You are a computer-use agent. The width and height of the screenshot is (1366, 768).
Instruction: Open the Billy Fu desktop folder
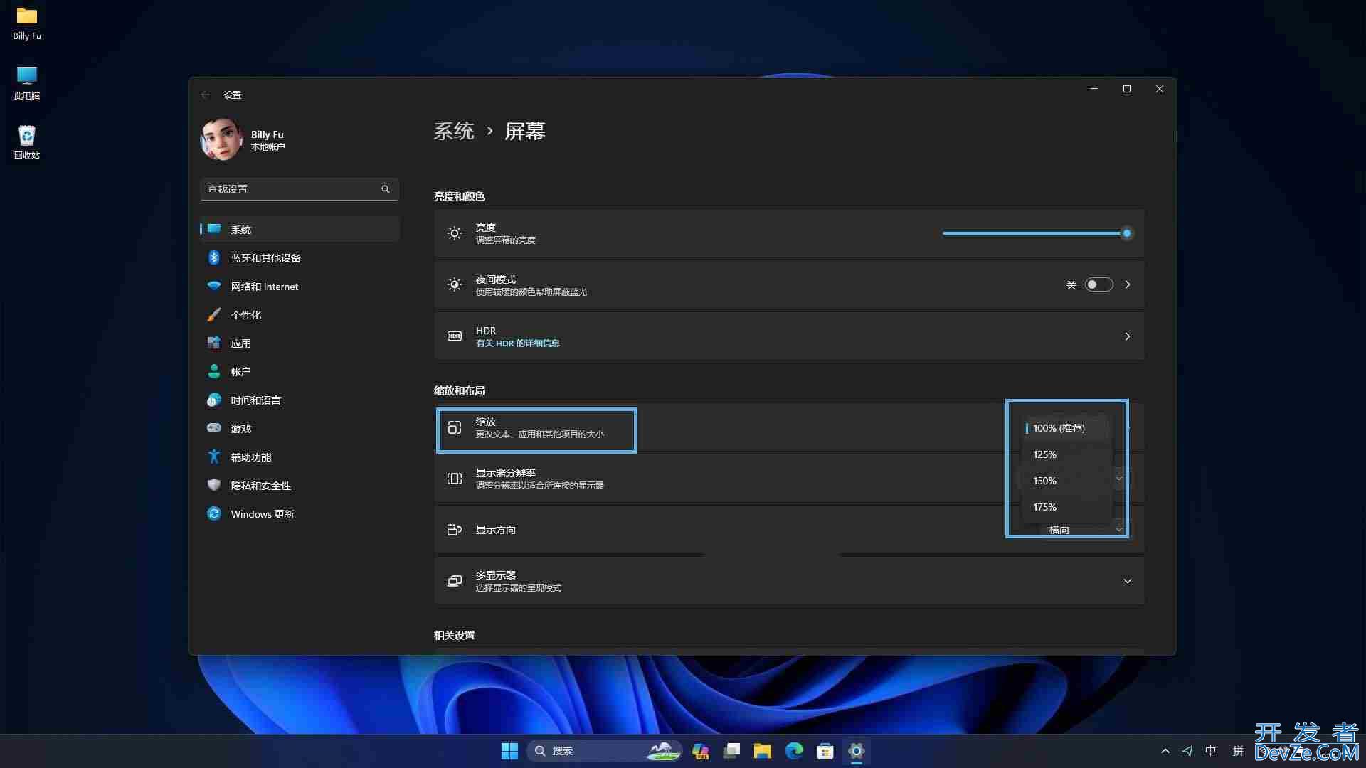pos(27,23)
